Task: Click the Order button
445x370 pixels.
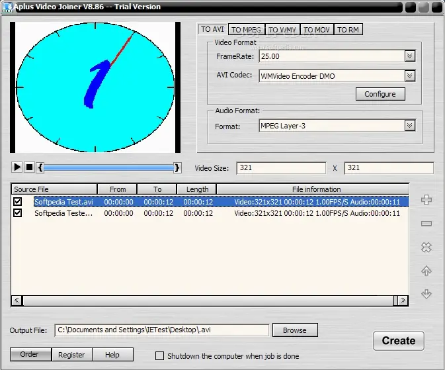Action: point(30,354)
